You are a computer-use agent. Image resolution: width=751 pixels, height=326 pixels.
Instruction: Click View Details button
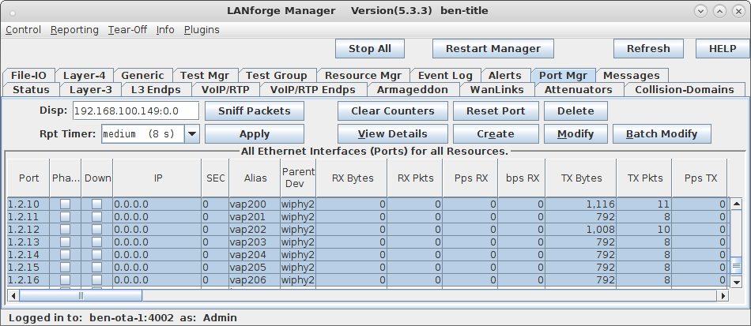(x=393, y=134)
